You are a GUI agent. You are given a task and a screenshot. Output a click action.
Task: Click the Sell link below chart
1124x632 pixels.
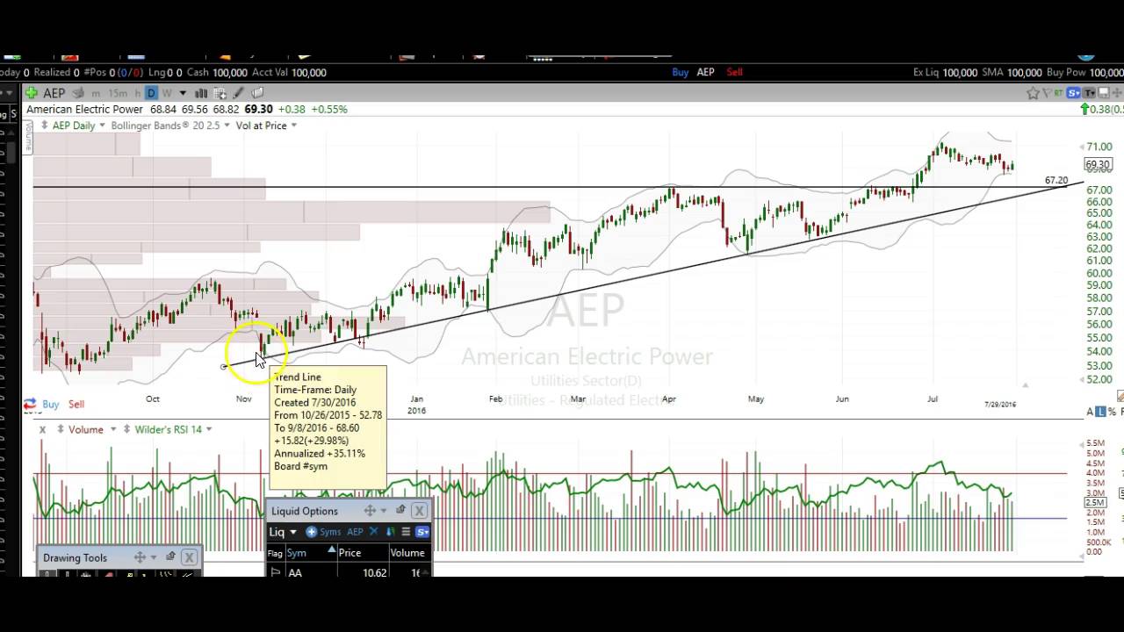click(76, 405)
